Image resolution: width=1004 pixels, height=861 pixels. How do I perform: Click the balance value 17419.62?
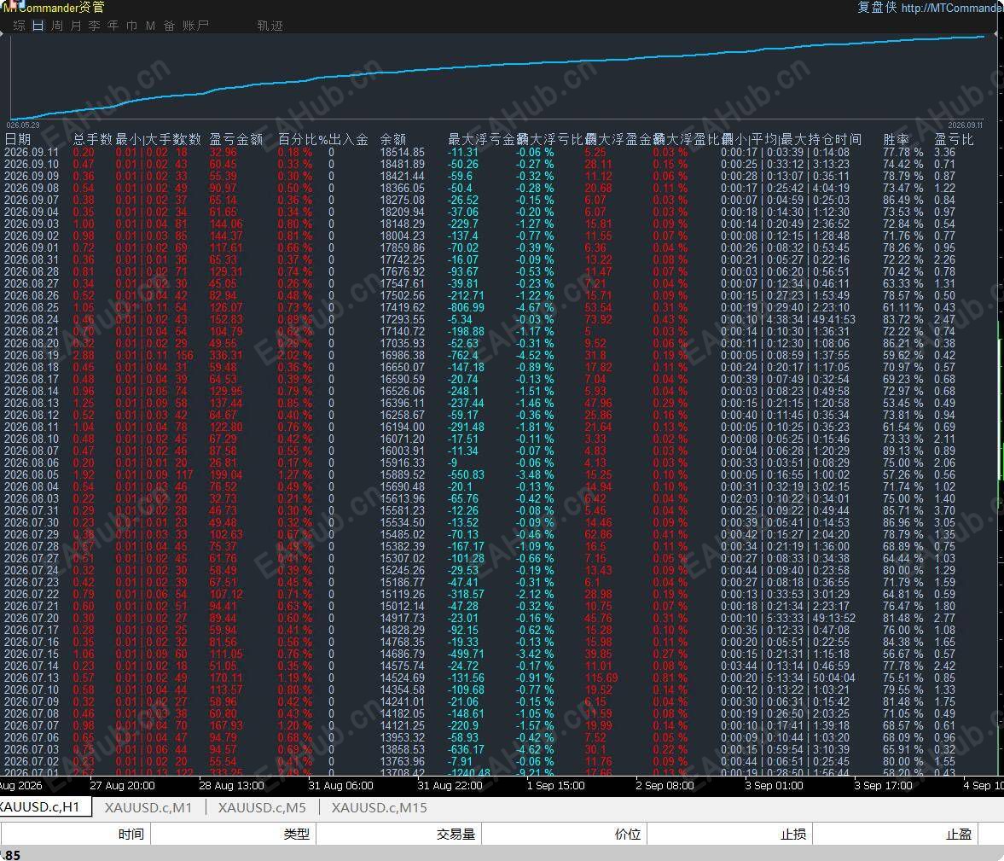pyautogui.click(x=402, y=307)
